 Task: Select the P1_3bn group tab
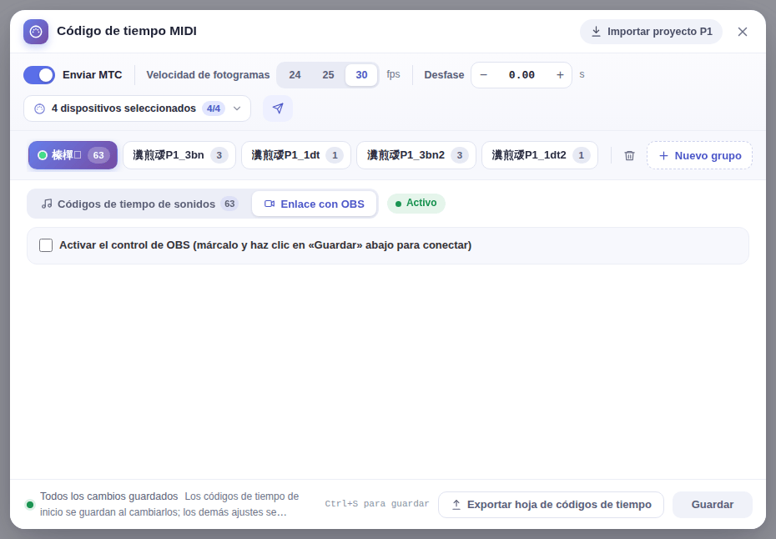coord(179,155)
